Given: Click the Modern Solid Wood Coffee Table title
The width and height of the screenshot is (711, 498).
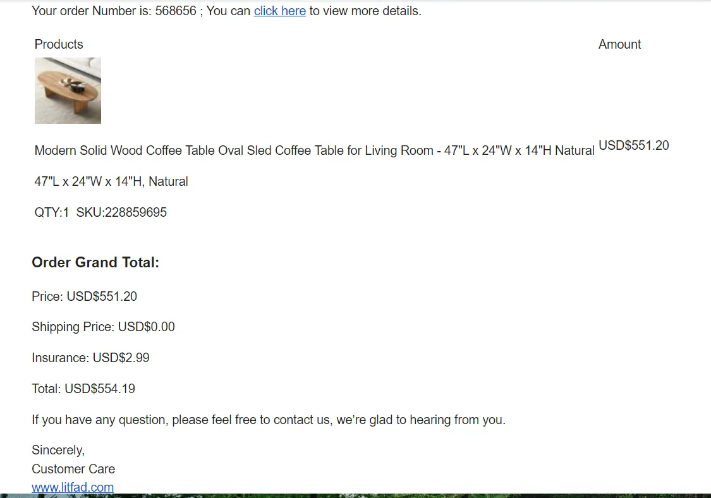Looking at the screenshot, I should point(314,150).
